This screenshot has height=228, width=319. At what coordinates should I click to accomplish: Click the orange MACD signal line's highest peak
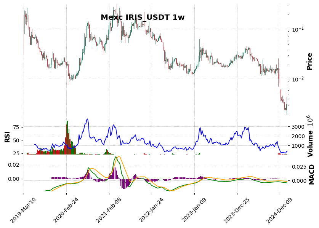tap(119, 157)
